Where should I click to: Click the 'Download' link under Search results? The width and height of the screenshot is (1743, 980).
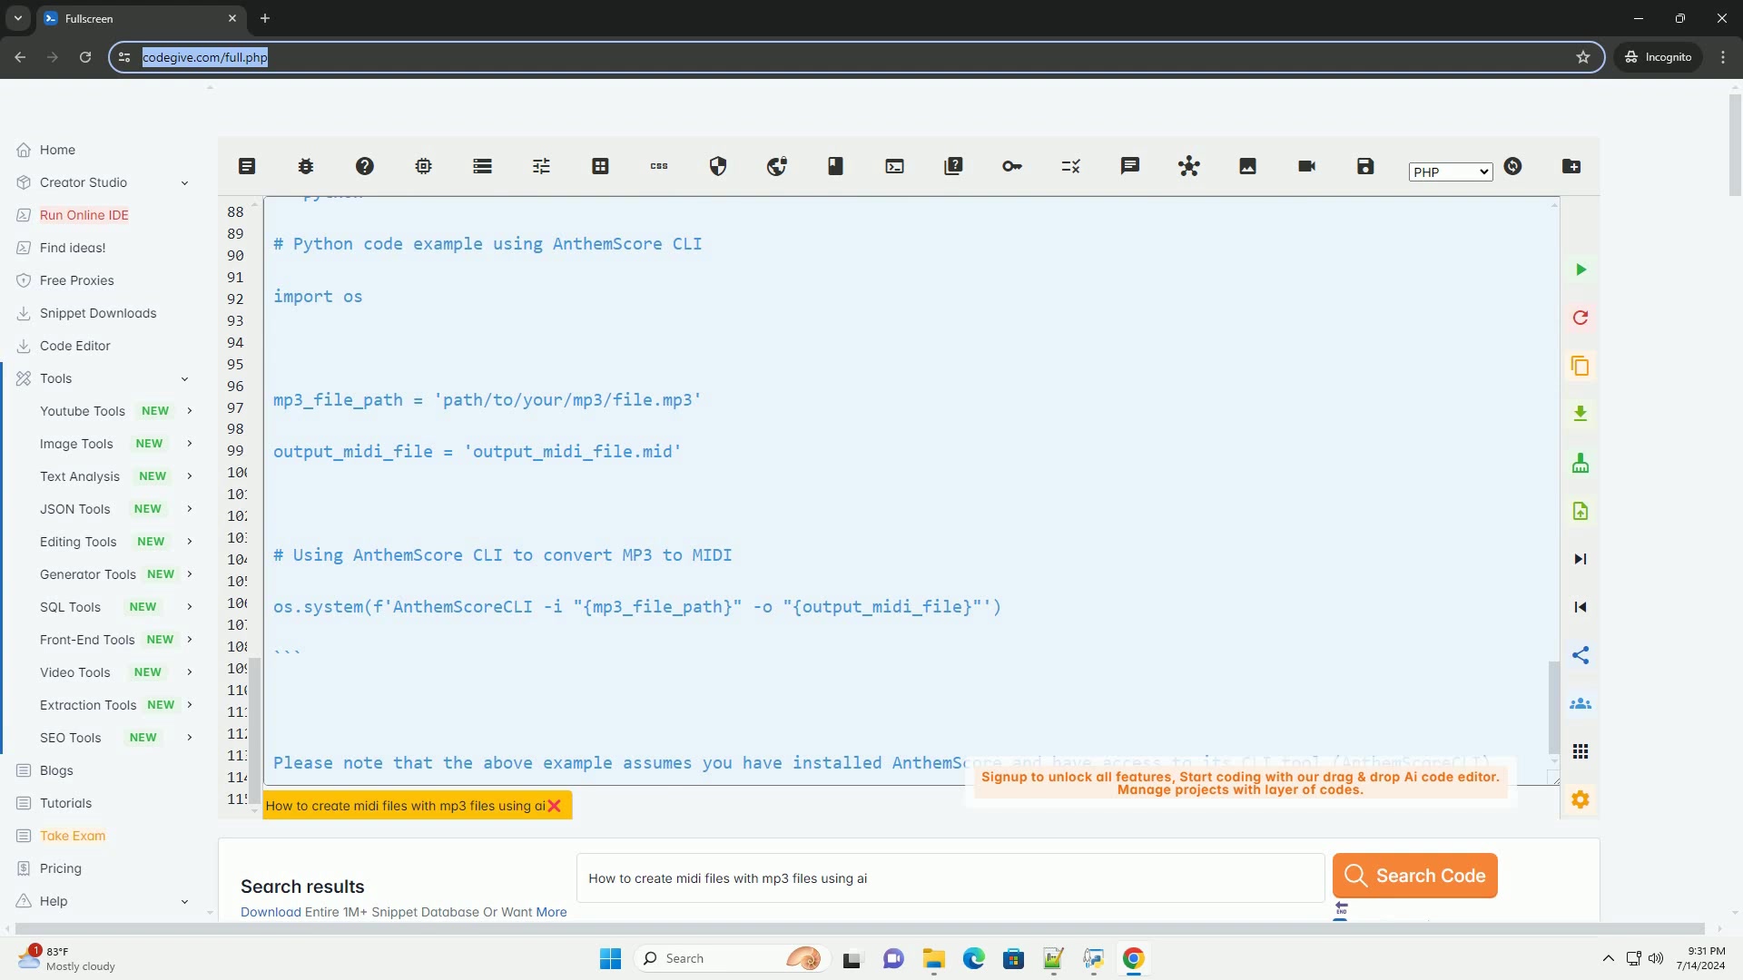(x=271, y=912)
